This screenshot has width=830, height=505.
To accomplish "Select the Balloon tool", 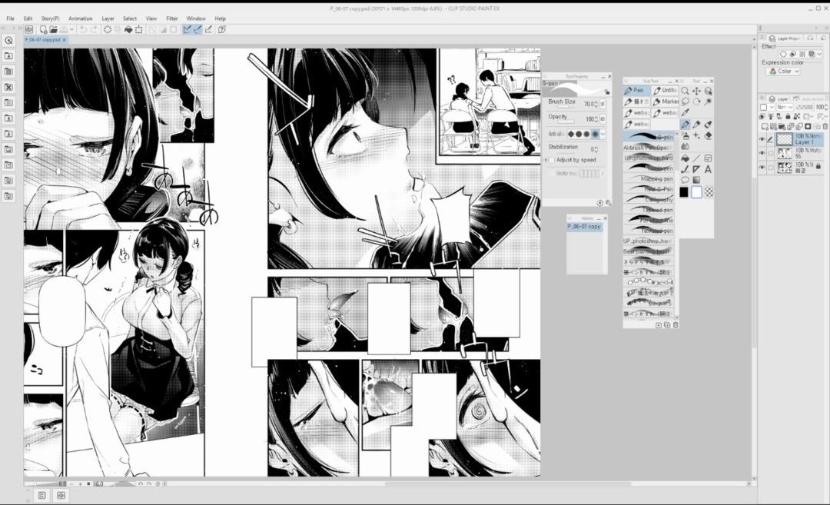I will point(685,180).
